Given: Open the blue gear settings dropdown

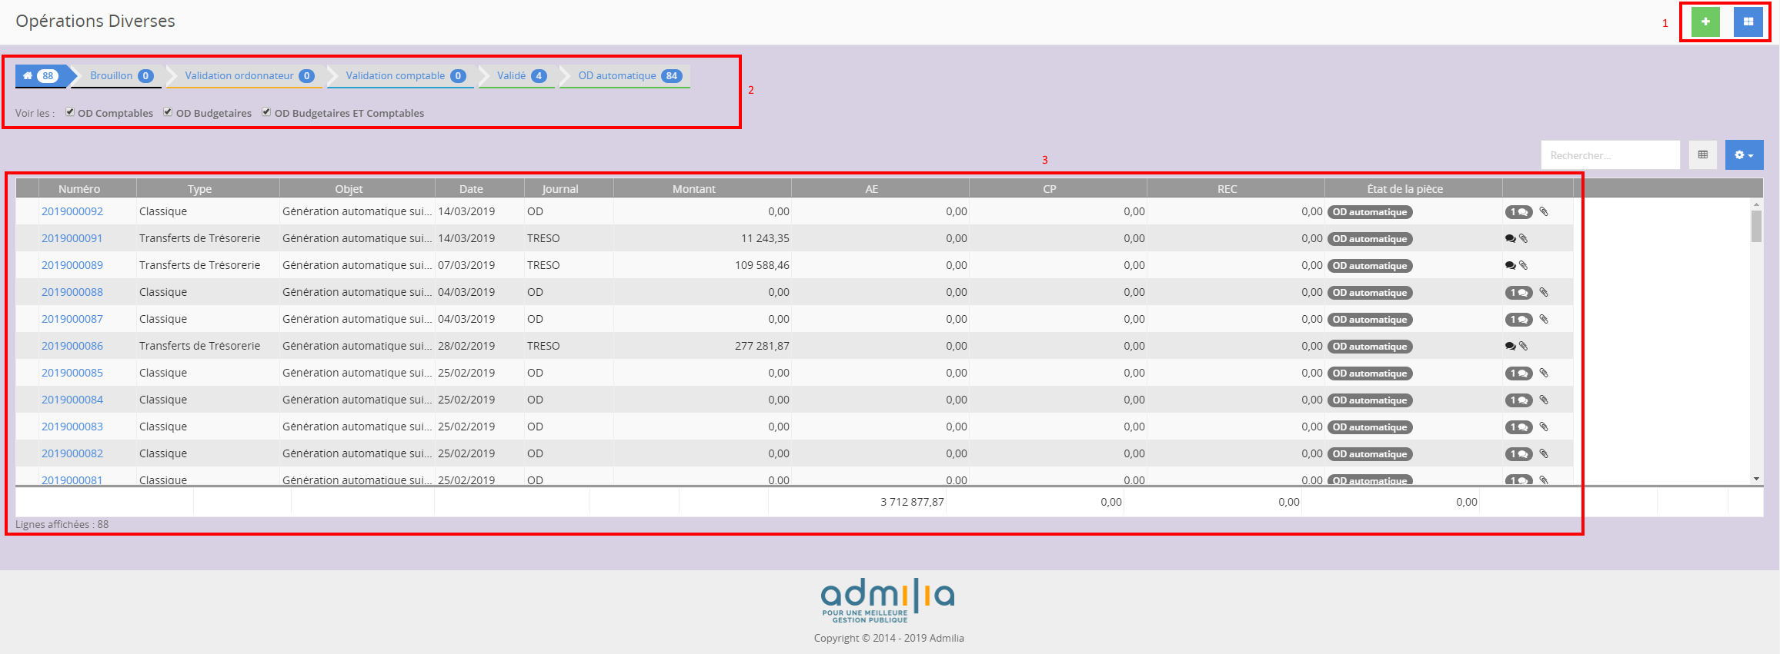Looking at the screenshot, I should pyautogui.click(x=1744, y=154).
